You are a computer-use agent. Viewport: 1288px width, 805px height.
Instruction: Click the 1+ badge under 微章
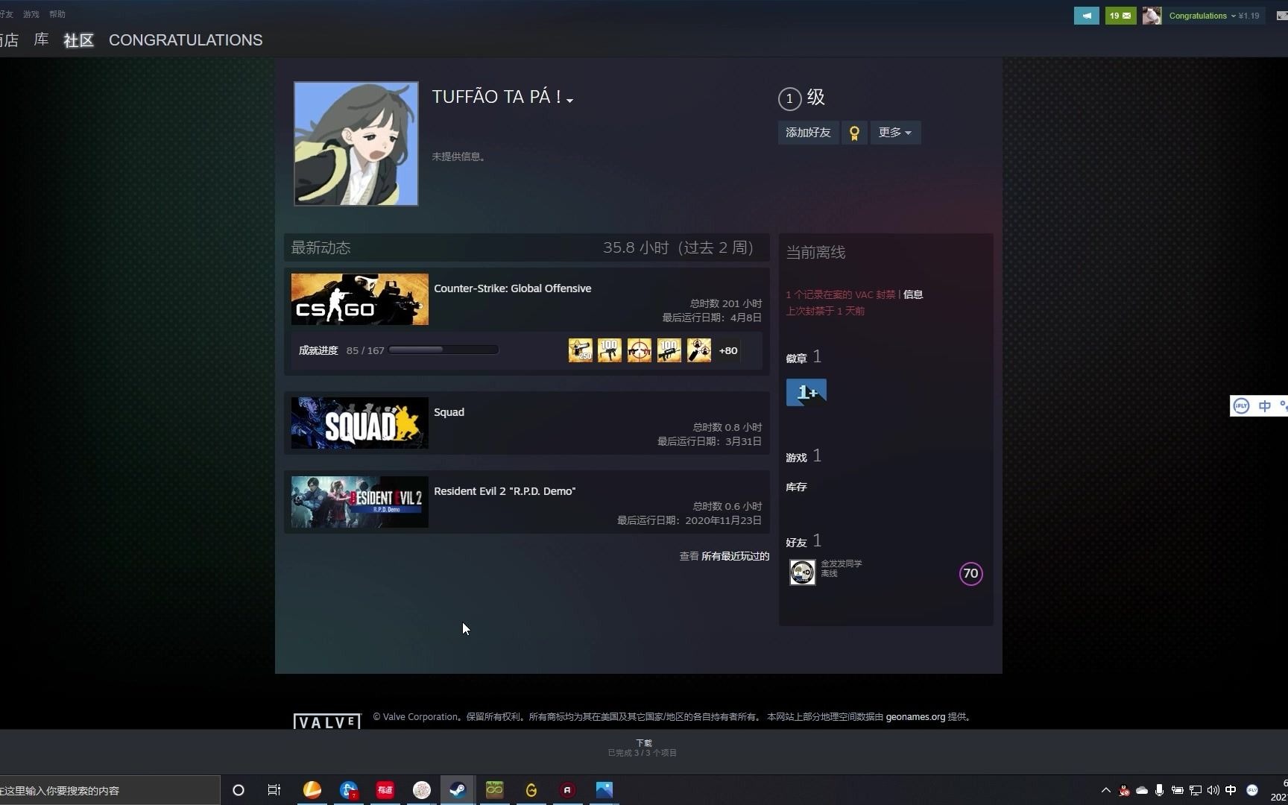806,392
